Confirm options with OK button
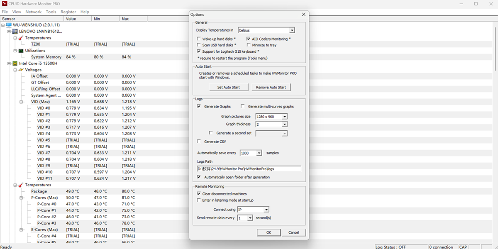This screenshot has height=249, width=498. pos(269,232)
